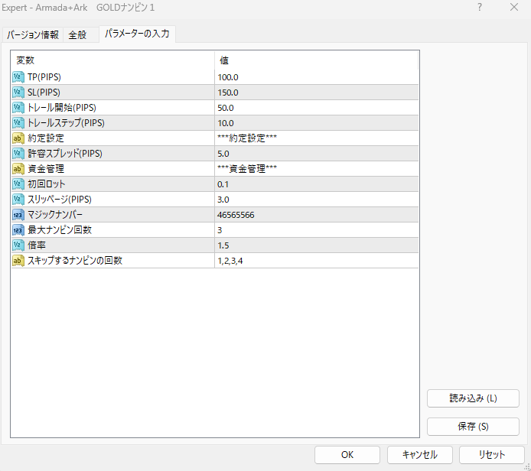531x471 pixels.
Task: Select the magic number value 46565566
Action: 236,215
